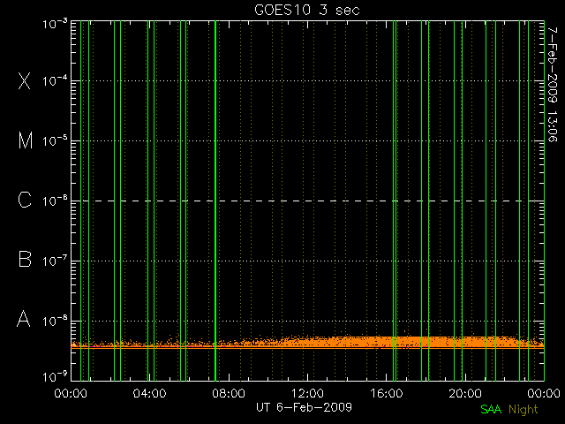The image size is (565, 424).
Task: Click the 10⁻⁷ y-axis tick label
Action: (55, 261)
